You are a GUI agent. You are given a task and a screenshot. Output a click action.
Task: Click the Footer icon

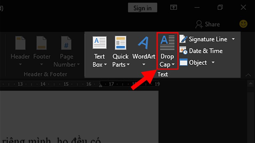point(42,43)
